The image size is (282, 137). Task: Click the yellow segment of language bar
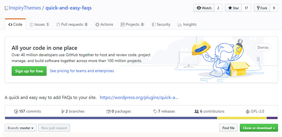tap(242, 118)
